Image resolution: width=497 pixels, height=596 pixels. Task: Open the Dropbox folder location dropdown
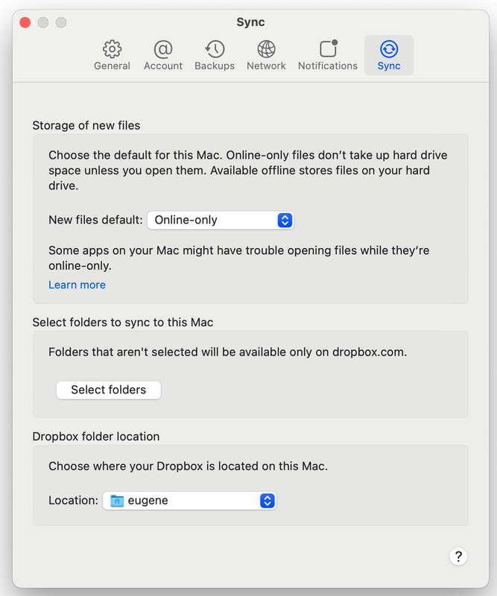coord(189,501)
